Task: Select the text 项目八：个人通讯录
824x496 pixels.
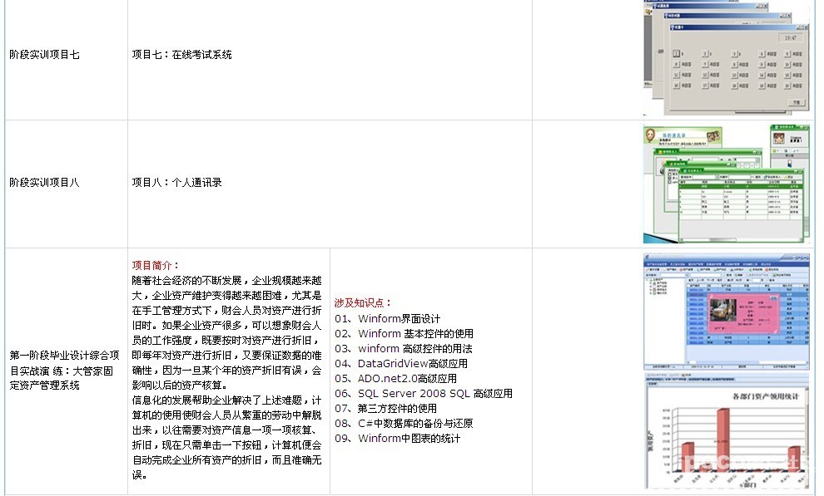Action: coord(176,182)
